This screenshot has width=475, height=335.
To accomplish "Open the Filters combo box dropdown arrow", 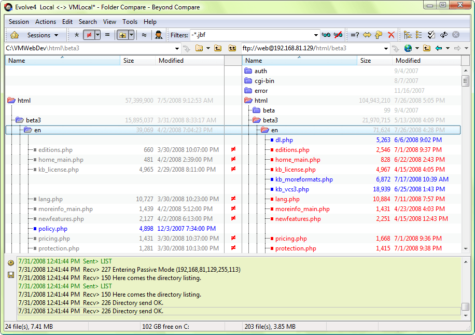I will click(316, 35).
